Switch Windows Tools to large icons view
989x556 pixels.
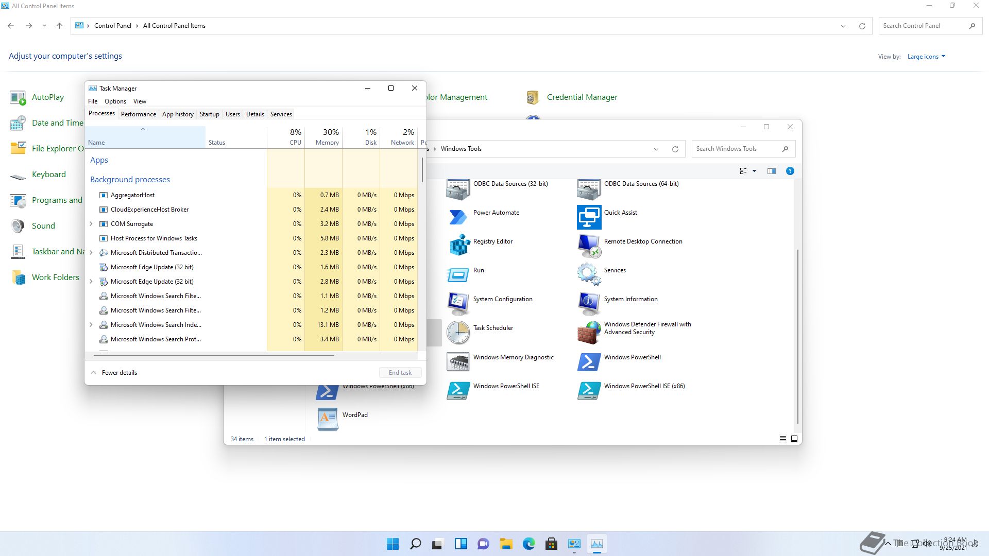[794, 439]
